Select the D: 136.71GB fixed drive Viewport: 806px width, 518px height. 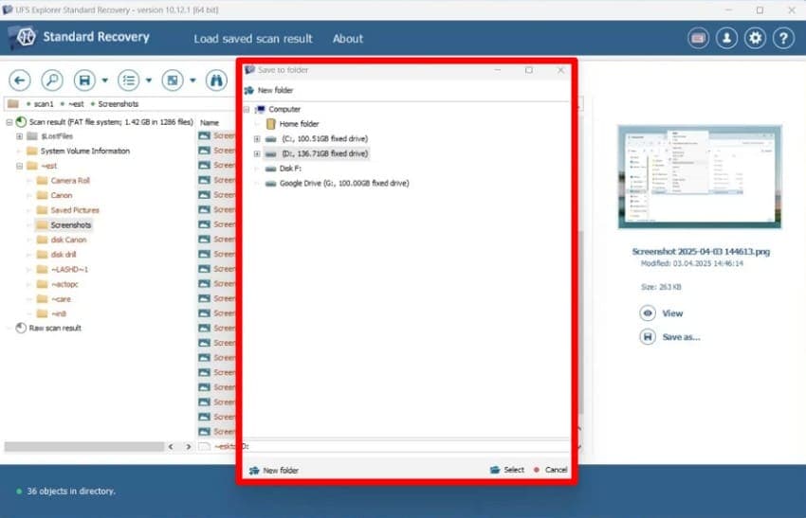tap(324, 153)
